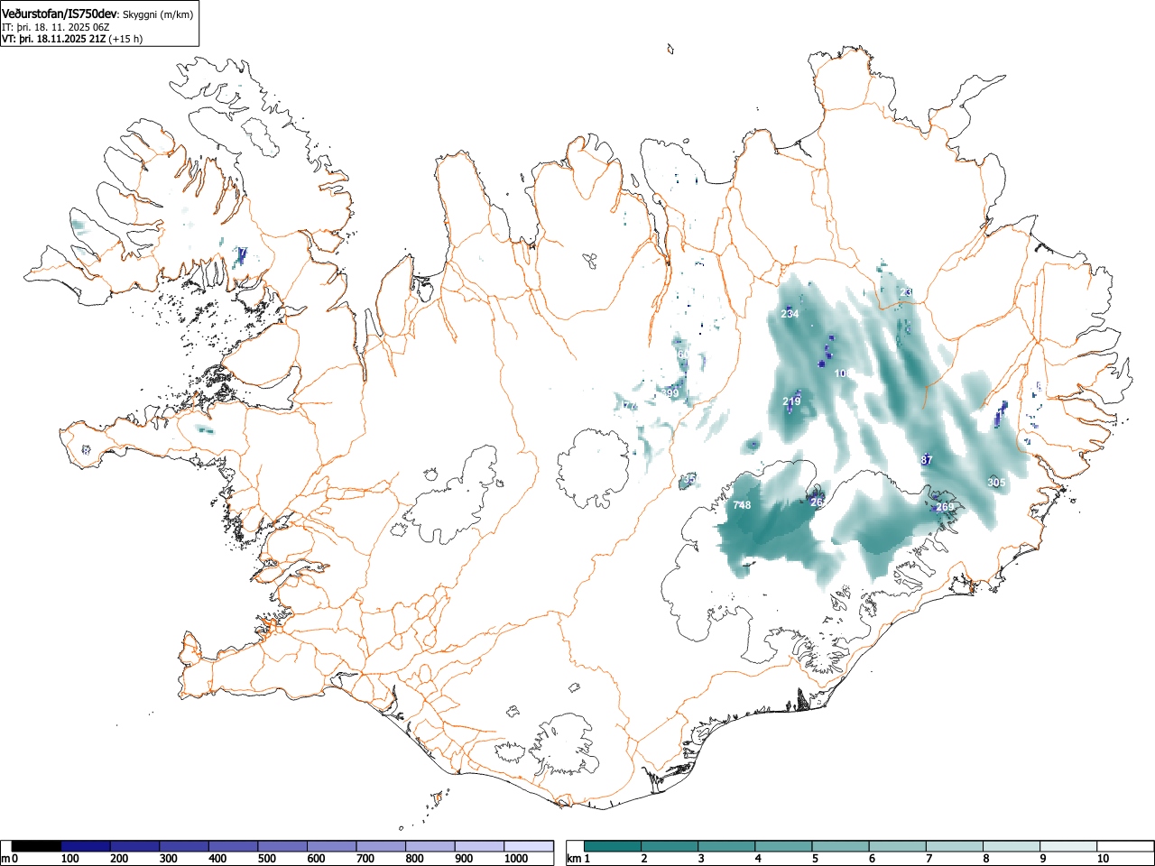Click the Veðurstofan/IS750dev title text
Viewport: 1155px width, 866px height.
point(60,14)
